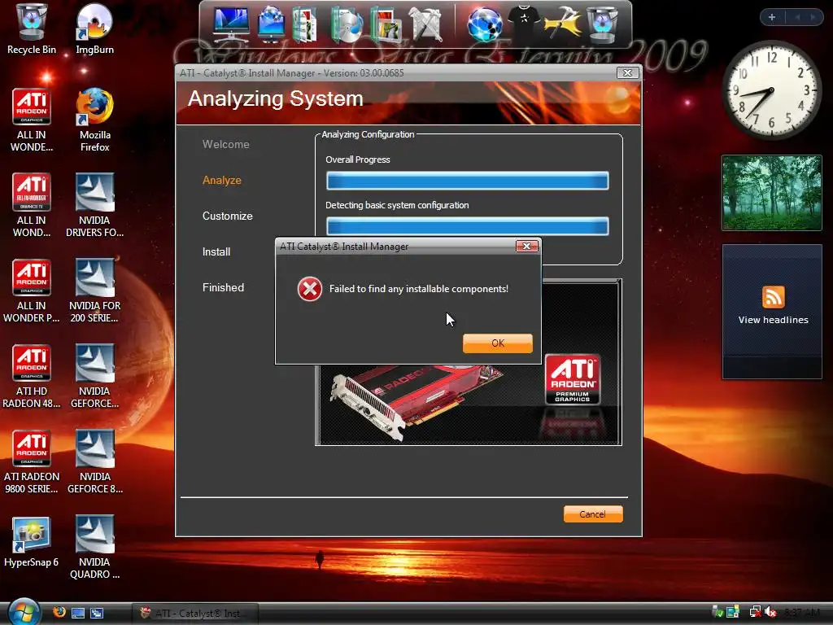This screenshot has width=833, height=625.
Task: Select the Finished step in sidebar
Action: (223, 287)
